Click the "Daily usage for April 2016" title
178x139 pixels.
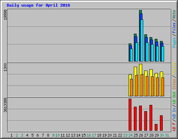[x=38, y=5]
